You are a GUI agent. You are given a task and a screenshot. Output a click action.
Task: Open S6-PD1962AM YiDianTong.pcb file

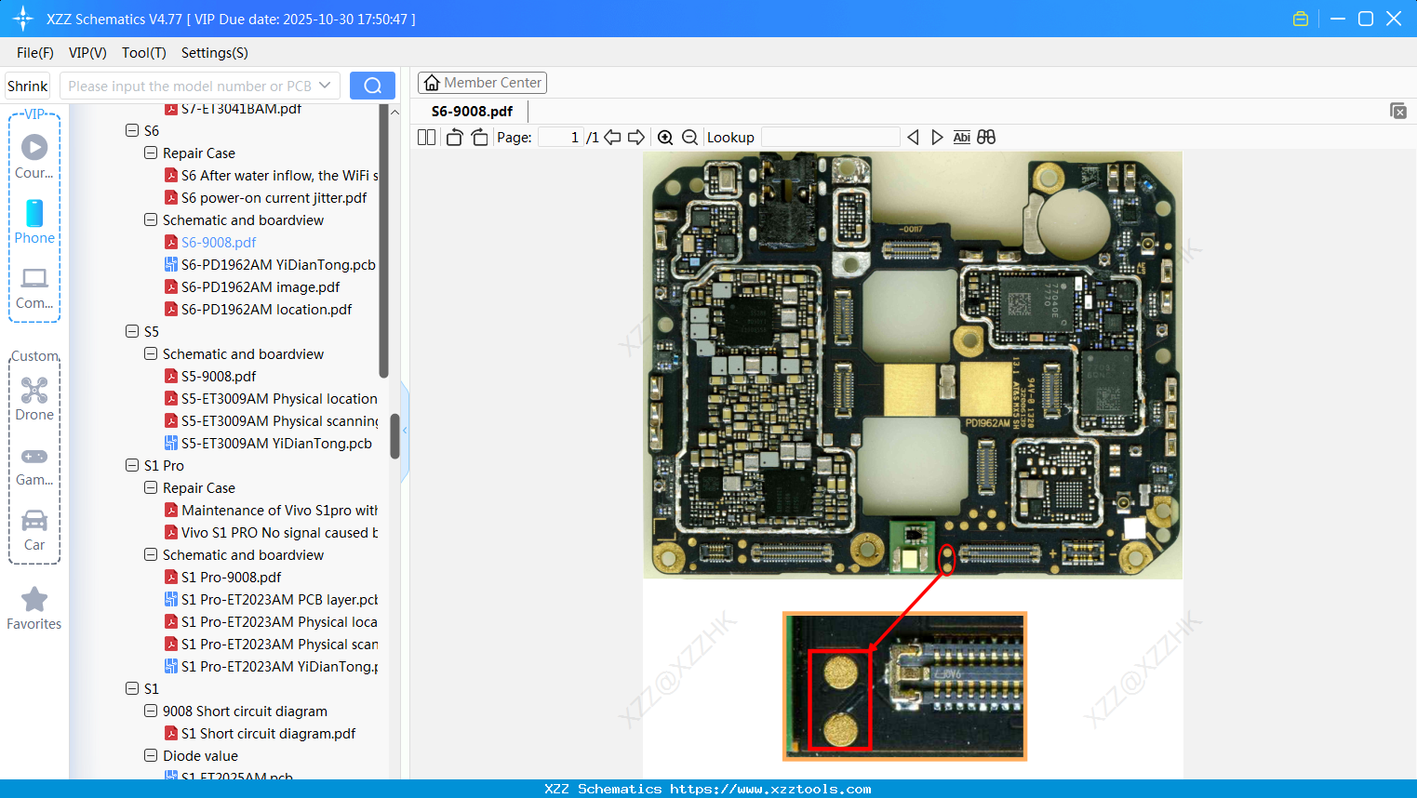coord(278,265)
